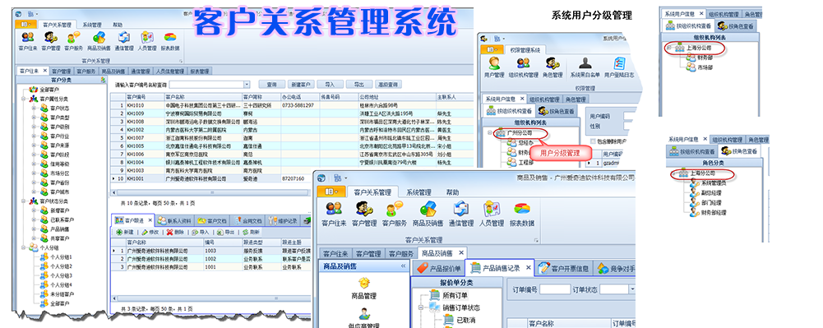This screenshot has width=823, height=328.
Task: Click inside the 订单编号 input field
Action: 555,289
